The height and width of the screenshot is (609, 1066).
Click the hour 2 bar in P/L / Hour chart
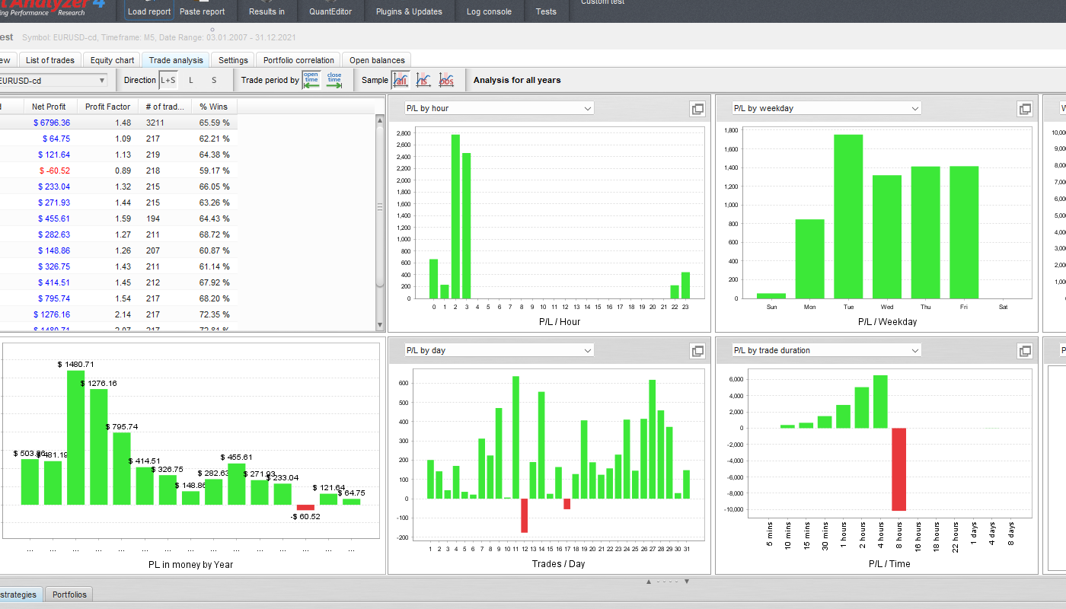[455, 216]
